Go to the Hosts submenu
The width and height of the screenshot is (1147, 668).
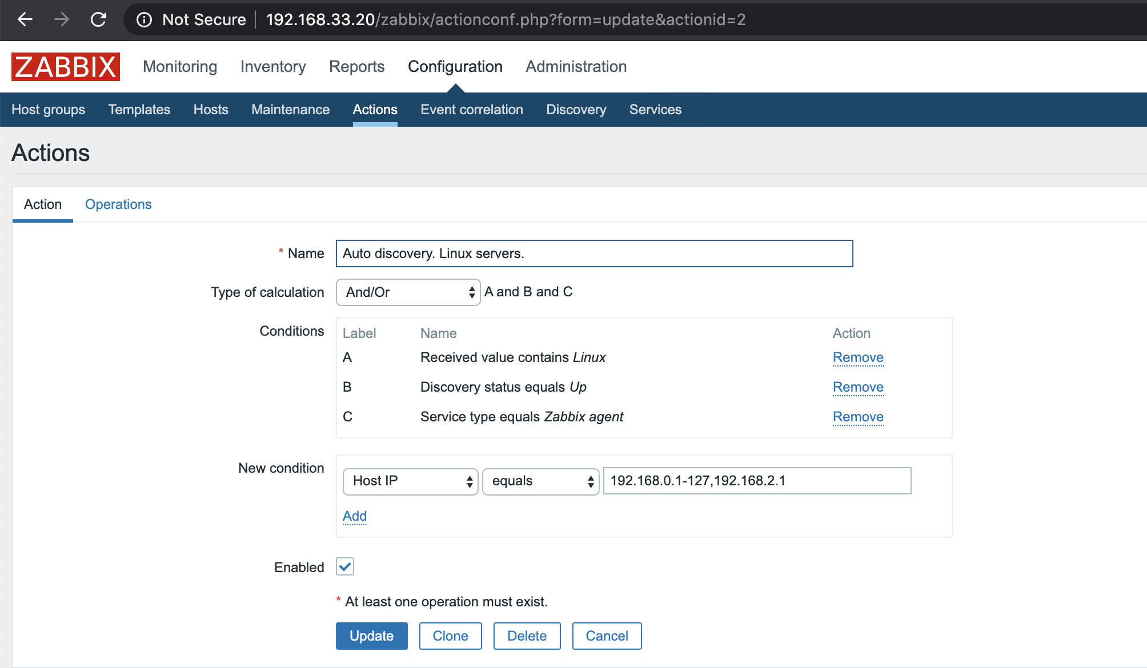coord(211,110)
